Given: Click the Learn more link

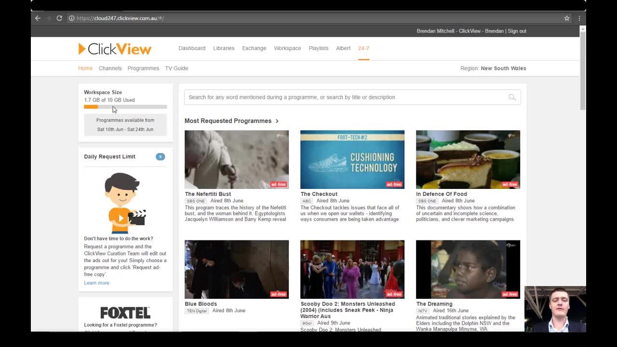Looking at the screenshot, I should click(x=96, y=283).
